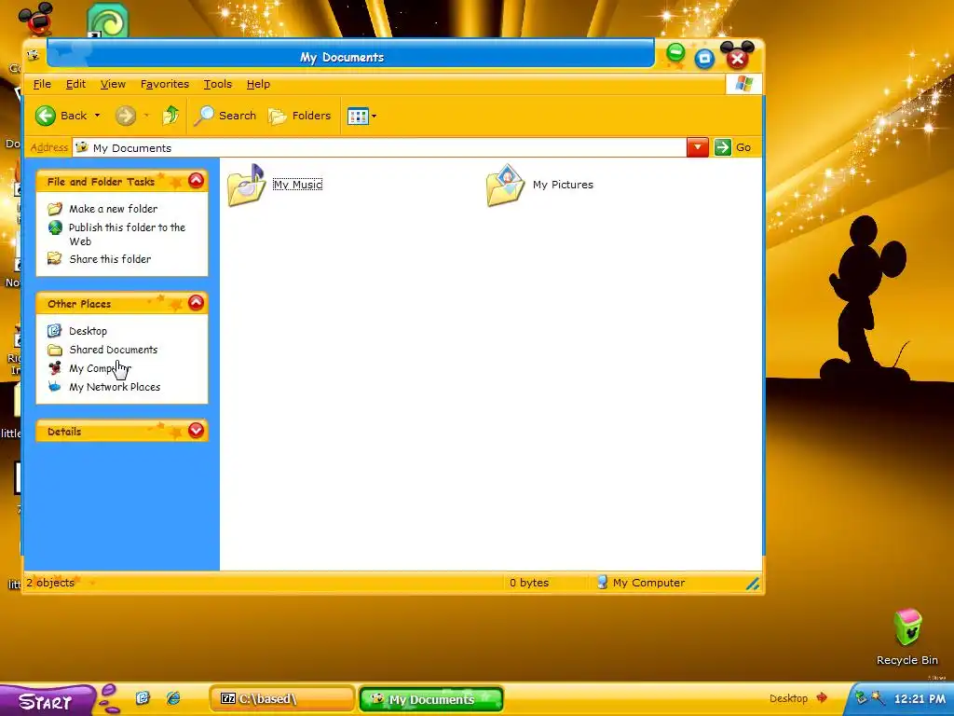Select the My Pictures folder icon
This screenshot has width=954, height=716.
pos(505,186)
